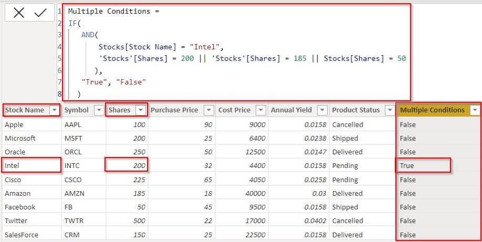Click the INTC symbol cell
The image size is (482, 242).
[84, 165]
